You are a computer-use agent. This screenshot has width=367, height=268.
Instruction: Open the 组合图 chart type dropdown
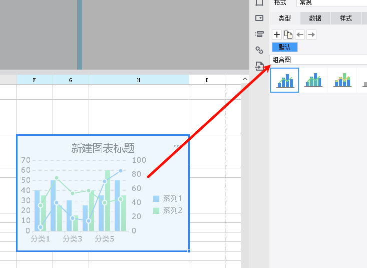(319, 60)
